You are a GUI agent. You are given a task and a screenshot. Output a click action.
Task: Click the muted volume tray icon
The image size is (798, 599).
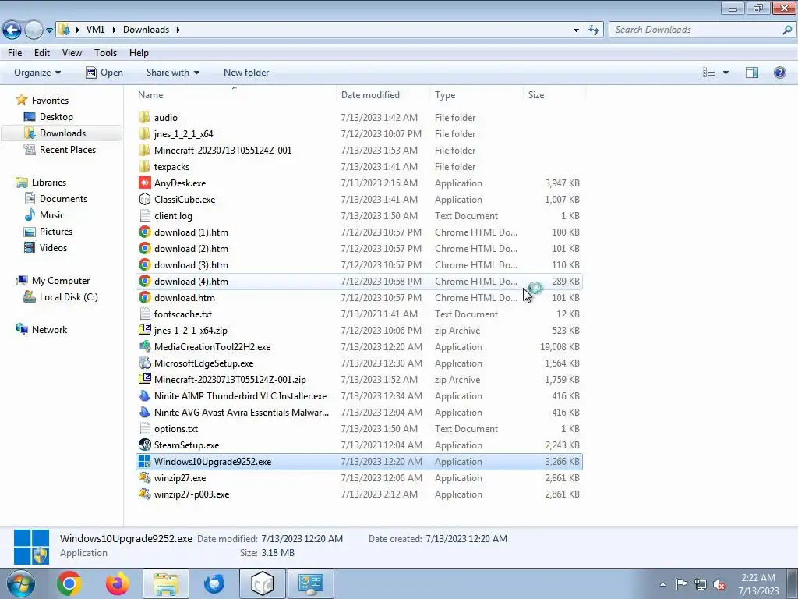719,584
